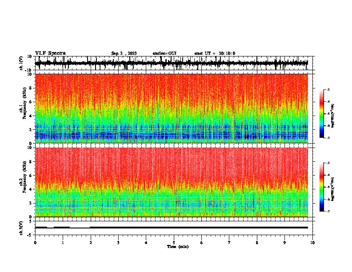Click the '2' kHz tick on ch.2 frequency axis
The image size is (352, 272).
pos(31,203)
